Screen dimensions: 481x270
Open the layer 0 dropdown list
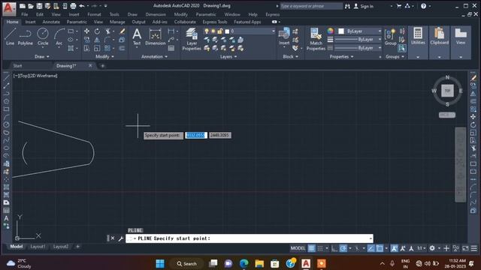[x=273, y=31]
